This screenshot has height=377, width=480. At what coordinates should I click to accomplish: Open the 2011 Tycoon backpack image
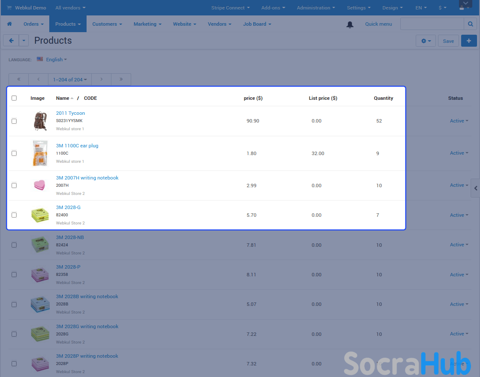[x=40, y=121]
